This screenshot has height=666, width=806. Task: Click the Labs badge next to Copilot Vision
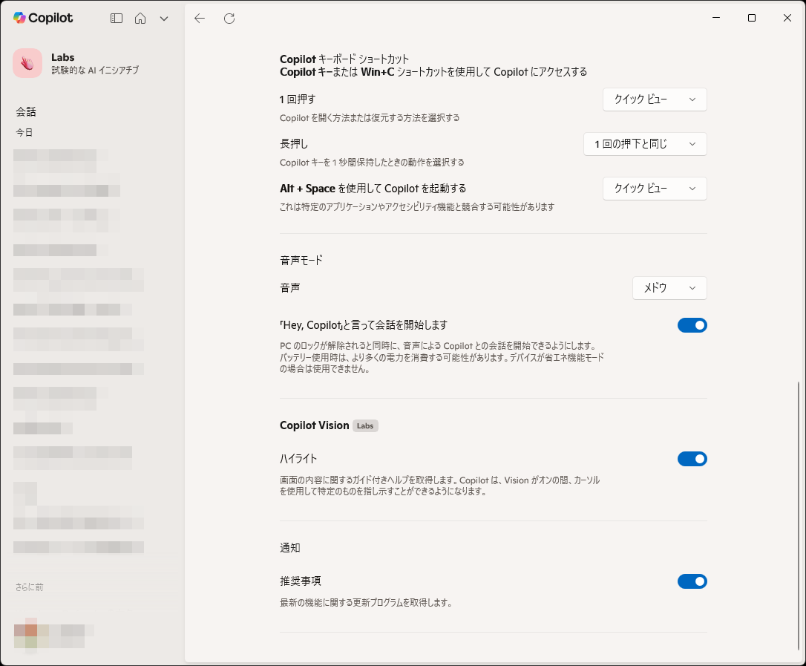(x=364, y=425)
